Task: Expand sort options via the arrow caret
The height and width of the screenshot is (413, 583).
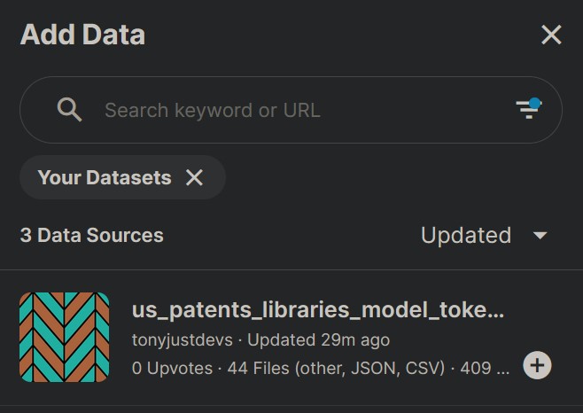Action: click(540, 235)
